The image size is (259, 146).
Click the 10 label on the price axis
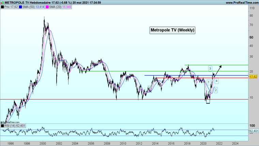(x=251, y=98)
